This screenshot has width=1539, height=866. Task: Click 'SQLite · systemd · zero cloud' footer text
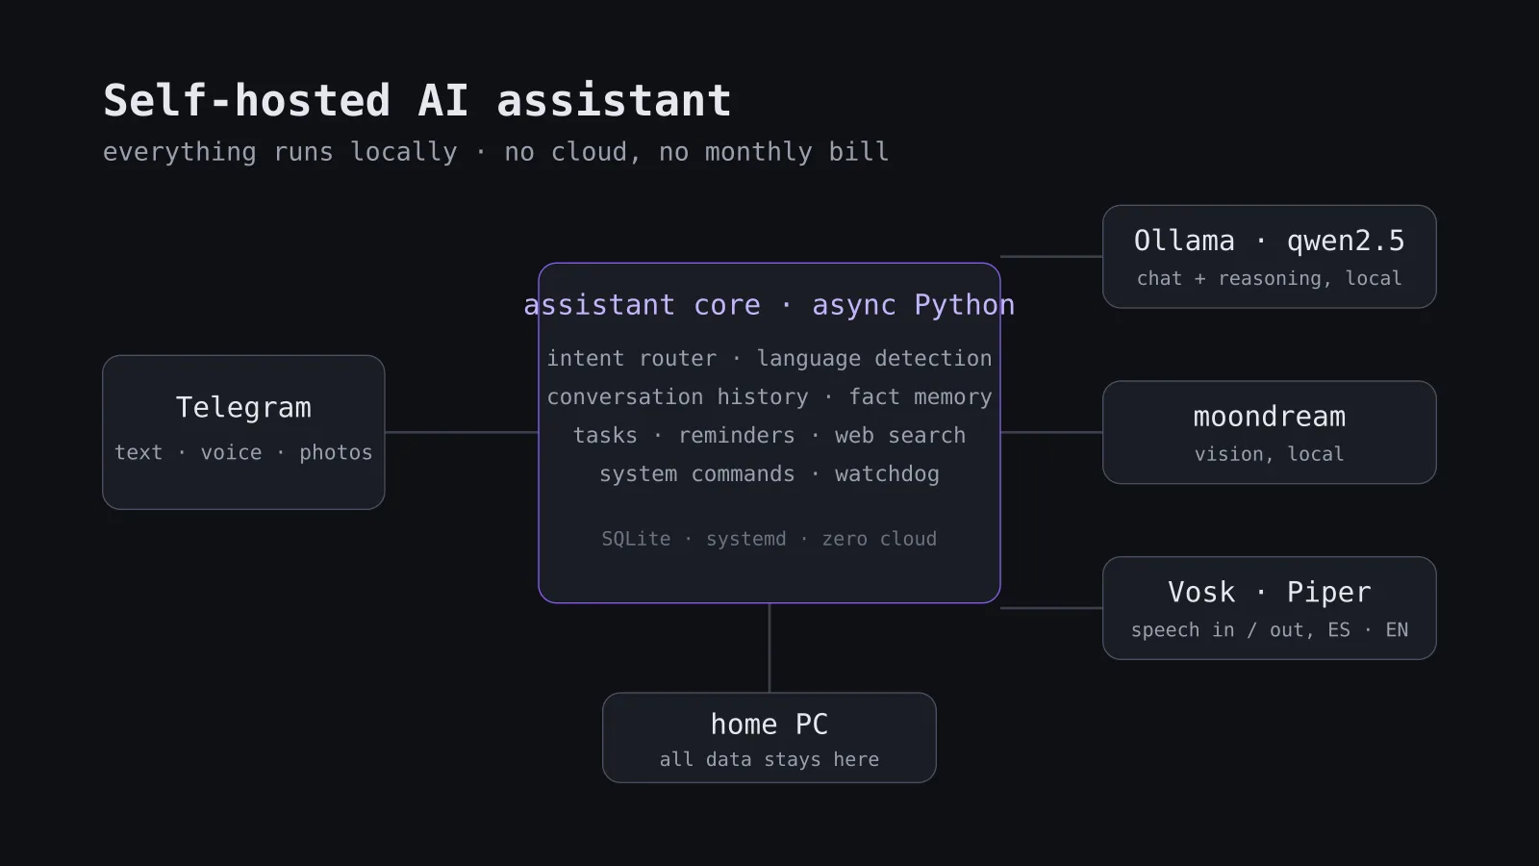tap(769, 539)
